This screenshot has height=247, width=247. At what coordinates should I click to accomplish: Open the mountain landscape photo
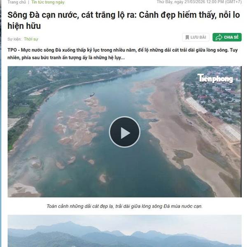124,231
